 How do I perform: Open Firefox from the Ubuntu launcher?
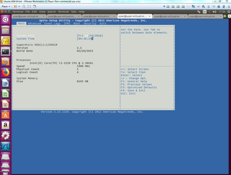tap(6, 72)
